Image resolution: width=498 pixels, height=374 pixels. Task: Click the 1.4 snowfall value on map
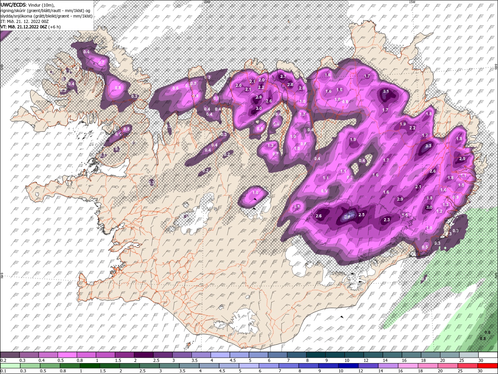pyautogui.click(x=443, y=190)
